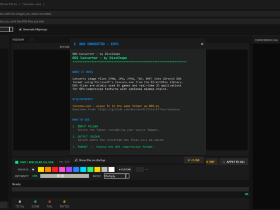The height and width of the screenshot is (210, 280).
Task: Click the clear-tint X preset box
Action: point(33,170)
